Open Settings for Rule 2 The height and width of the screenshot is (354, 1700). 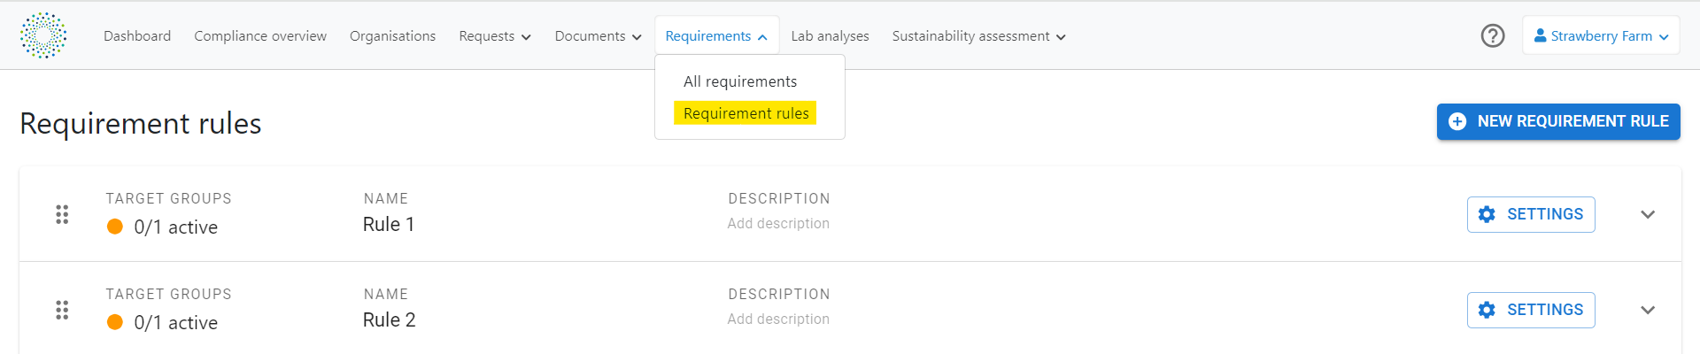pyautogui.click(x=1531, y=310)
